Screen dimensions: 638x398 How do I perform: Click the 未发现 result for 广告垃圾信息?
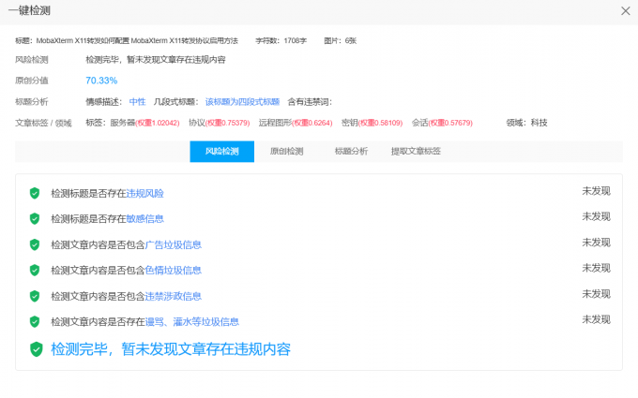point(596,243)
